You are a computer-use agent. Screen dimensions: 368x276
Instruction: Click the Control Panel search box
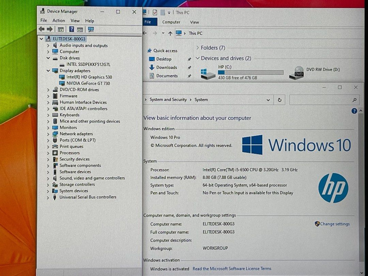coord(320,100)
